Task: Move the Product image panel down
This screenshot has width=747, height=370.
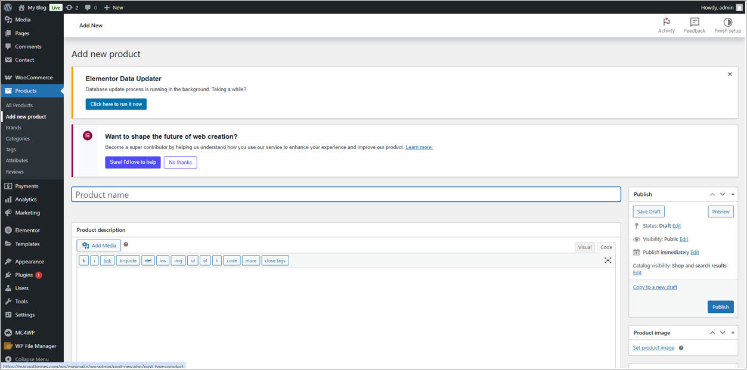Action: click(x=723, y=332)
